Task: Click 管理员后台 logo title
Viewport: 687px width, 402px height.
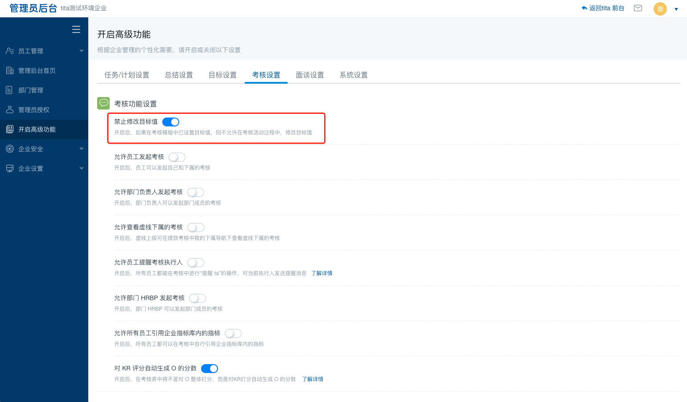Action: click(x=33, y=8)
